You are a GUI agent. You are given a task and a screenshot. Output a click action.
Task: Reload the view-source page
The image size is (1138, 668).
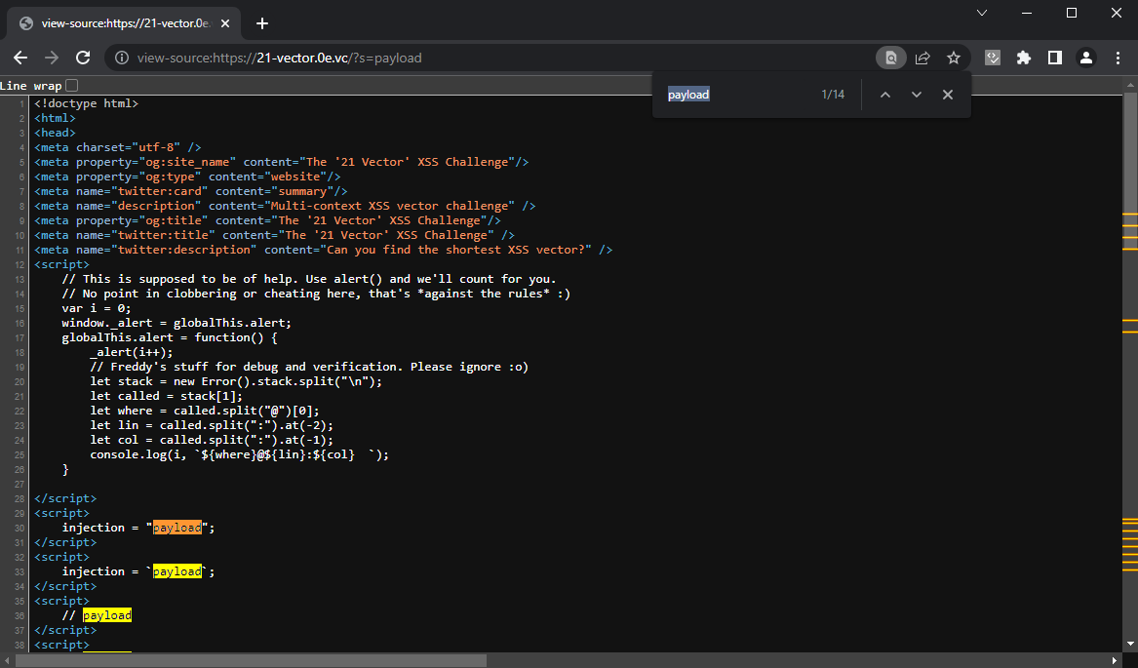click(83, 58)
